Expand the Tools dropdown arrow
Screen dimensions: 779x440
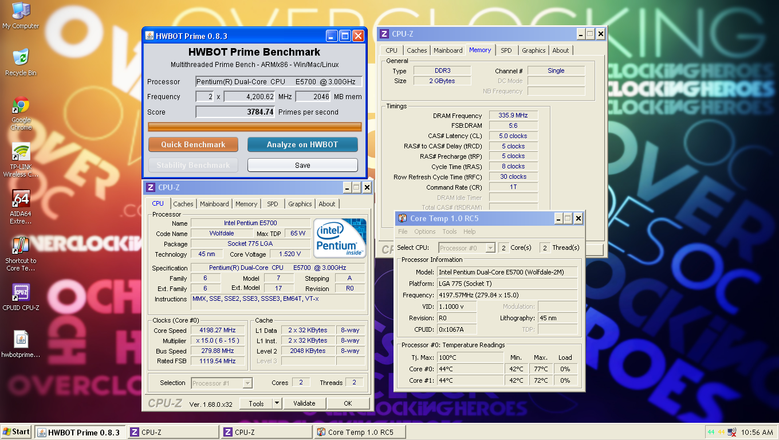[x=277, y=403]
